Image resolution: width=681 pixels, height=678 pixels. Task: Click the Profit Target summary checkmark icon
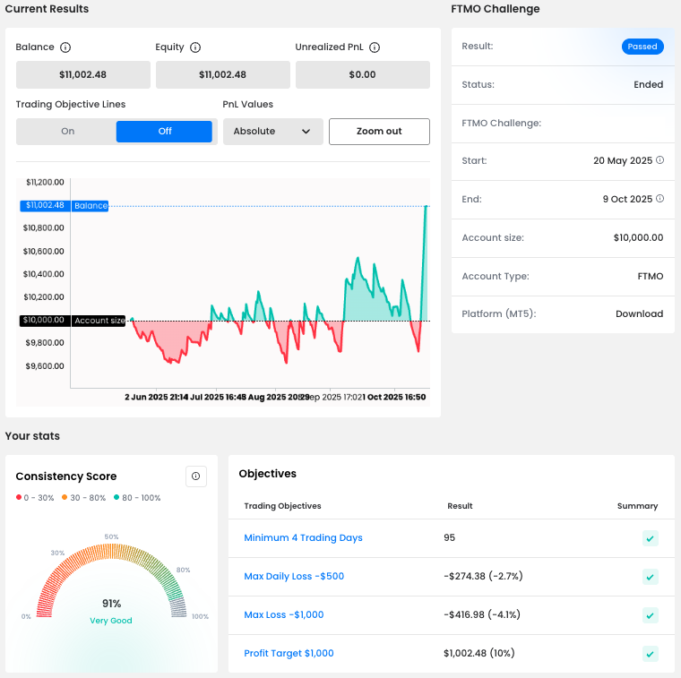click(x=651, y=654)
